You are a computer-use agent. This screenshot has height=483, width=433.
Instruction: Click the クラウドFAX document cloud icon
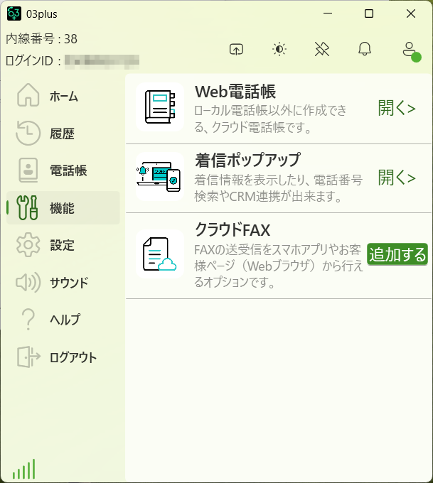tap(159, 254)
